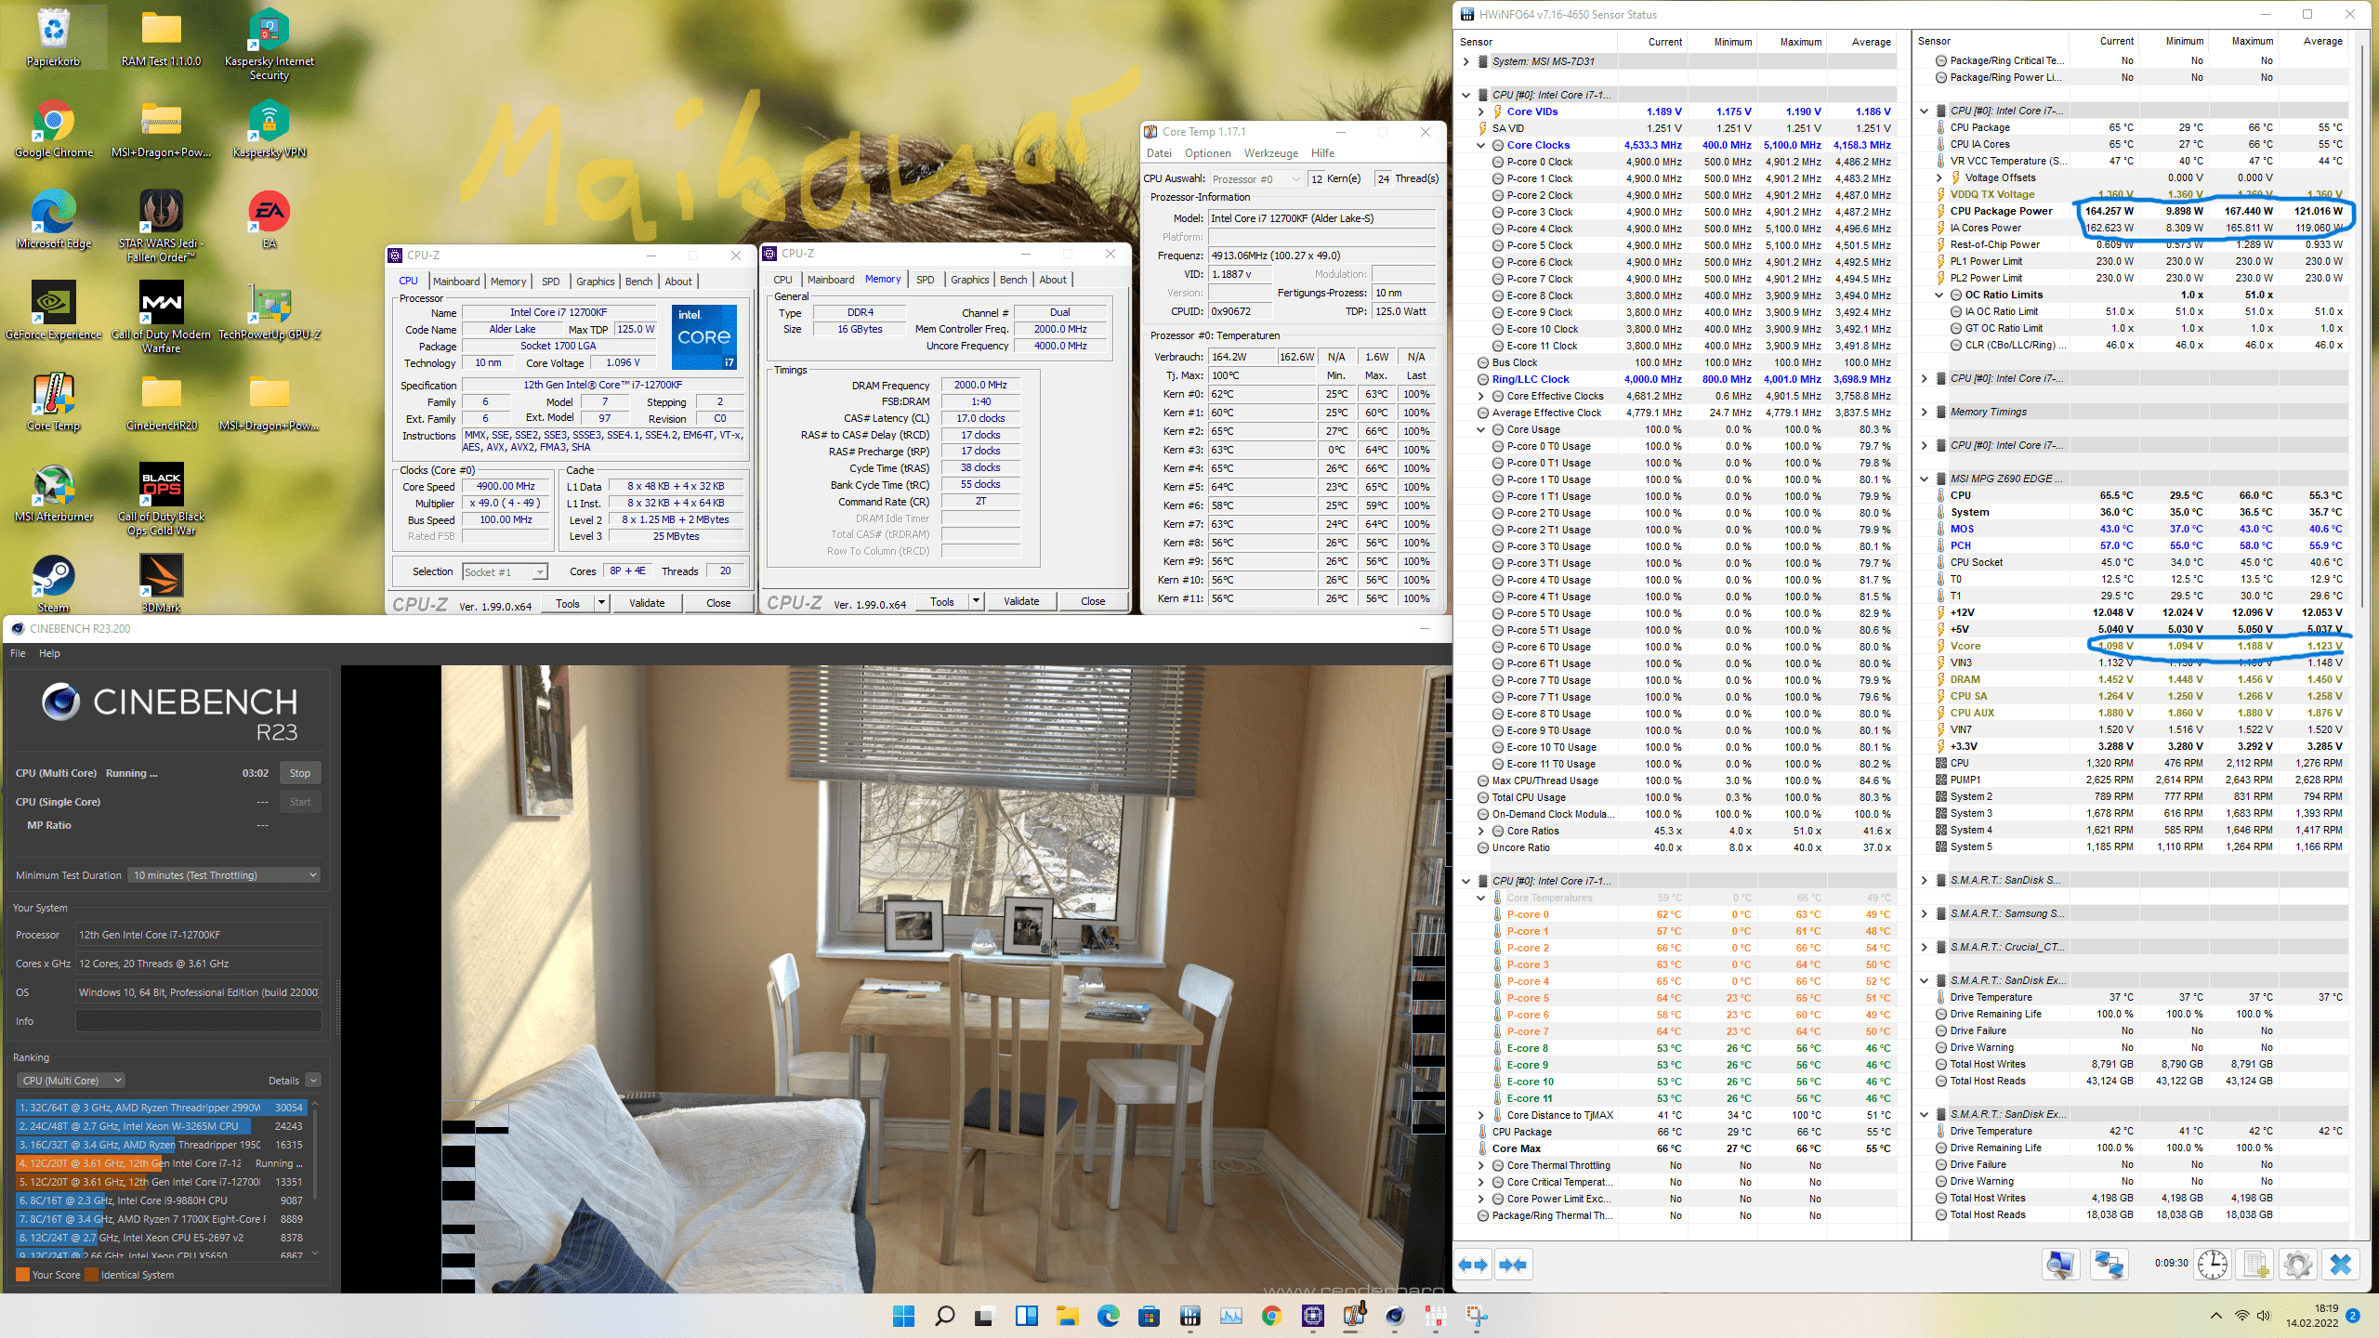Image resolution: width=2379 pixels, height=1338 pixels.
Task: Click Windows Start button on taskbar
Action: point(903,1316)
